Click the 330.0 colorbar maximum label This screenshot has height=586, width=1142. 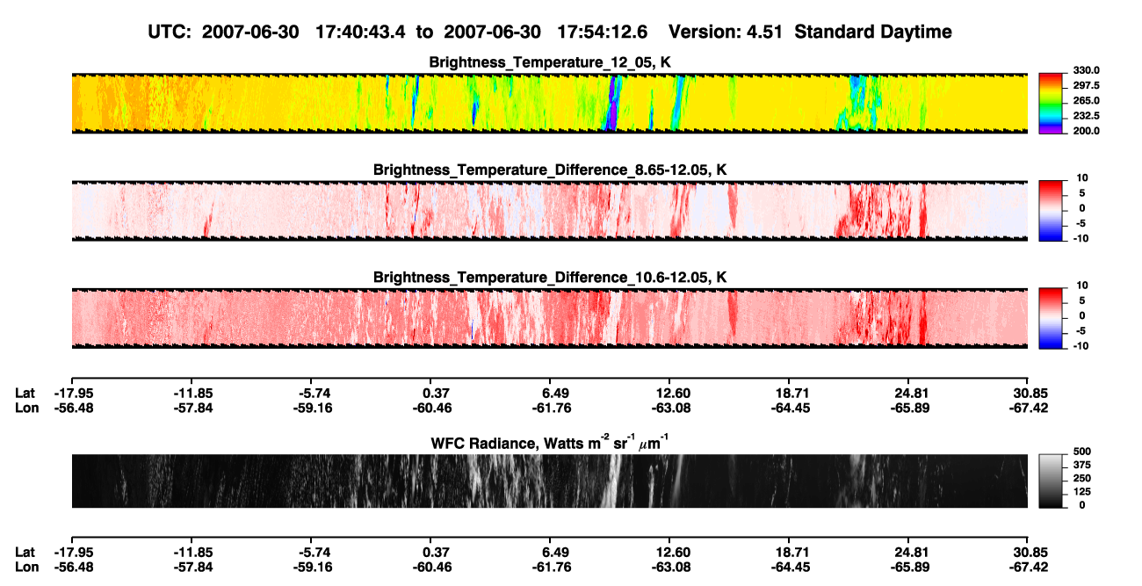1086,70
